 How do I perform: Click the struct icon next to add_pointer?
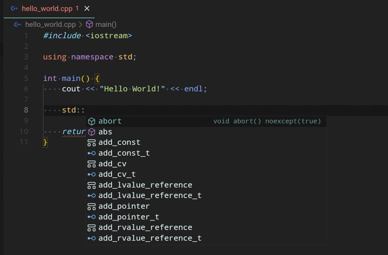click(x=91, y=207)
